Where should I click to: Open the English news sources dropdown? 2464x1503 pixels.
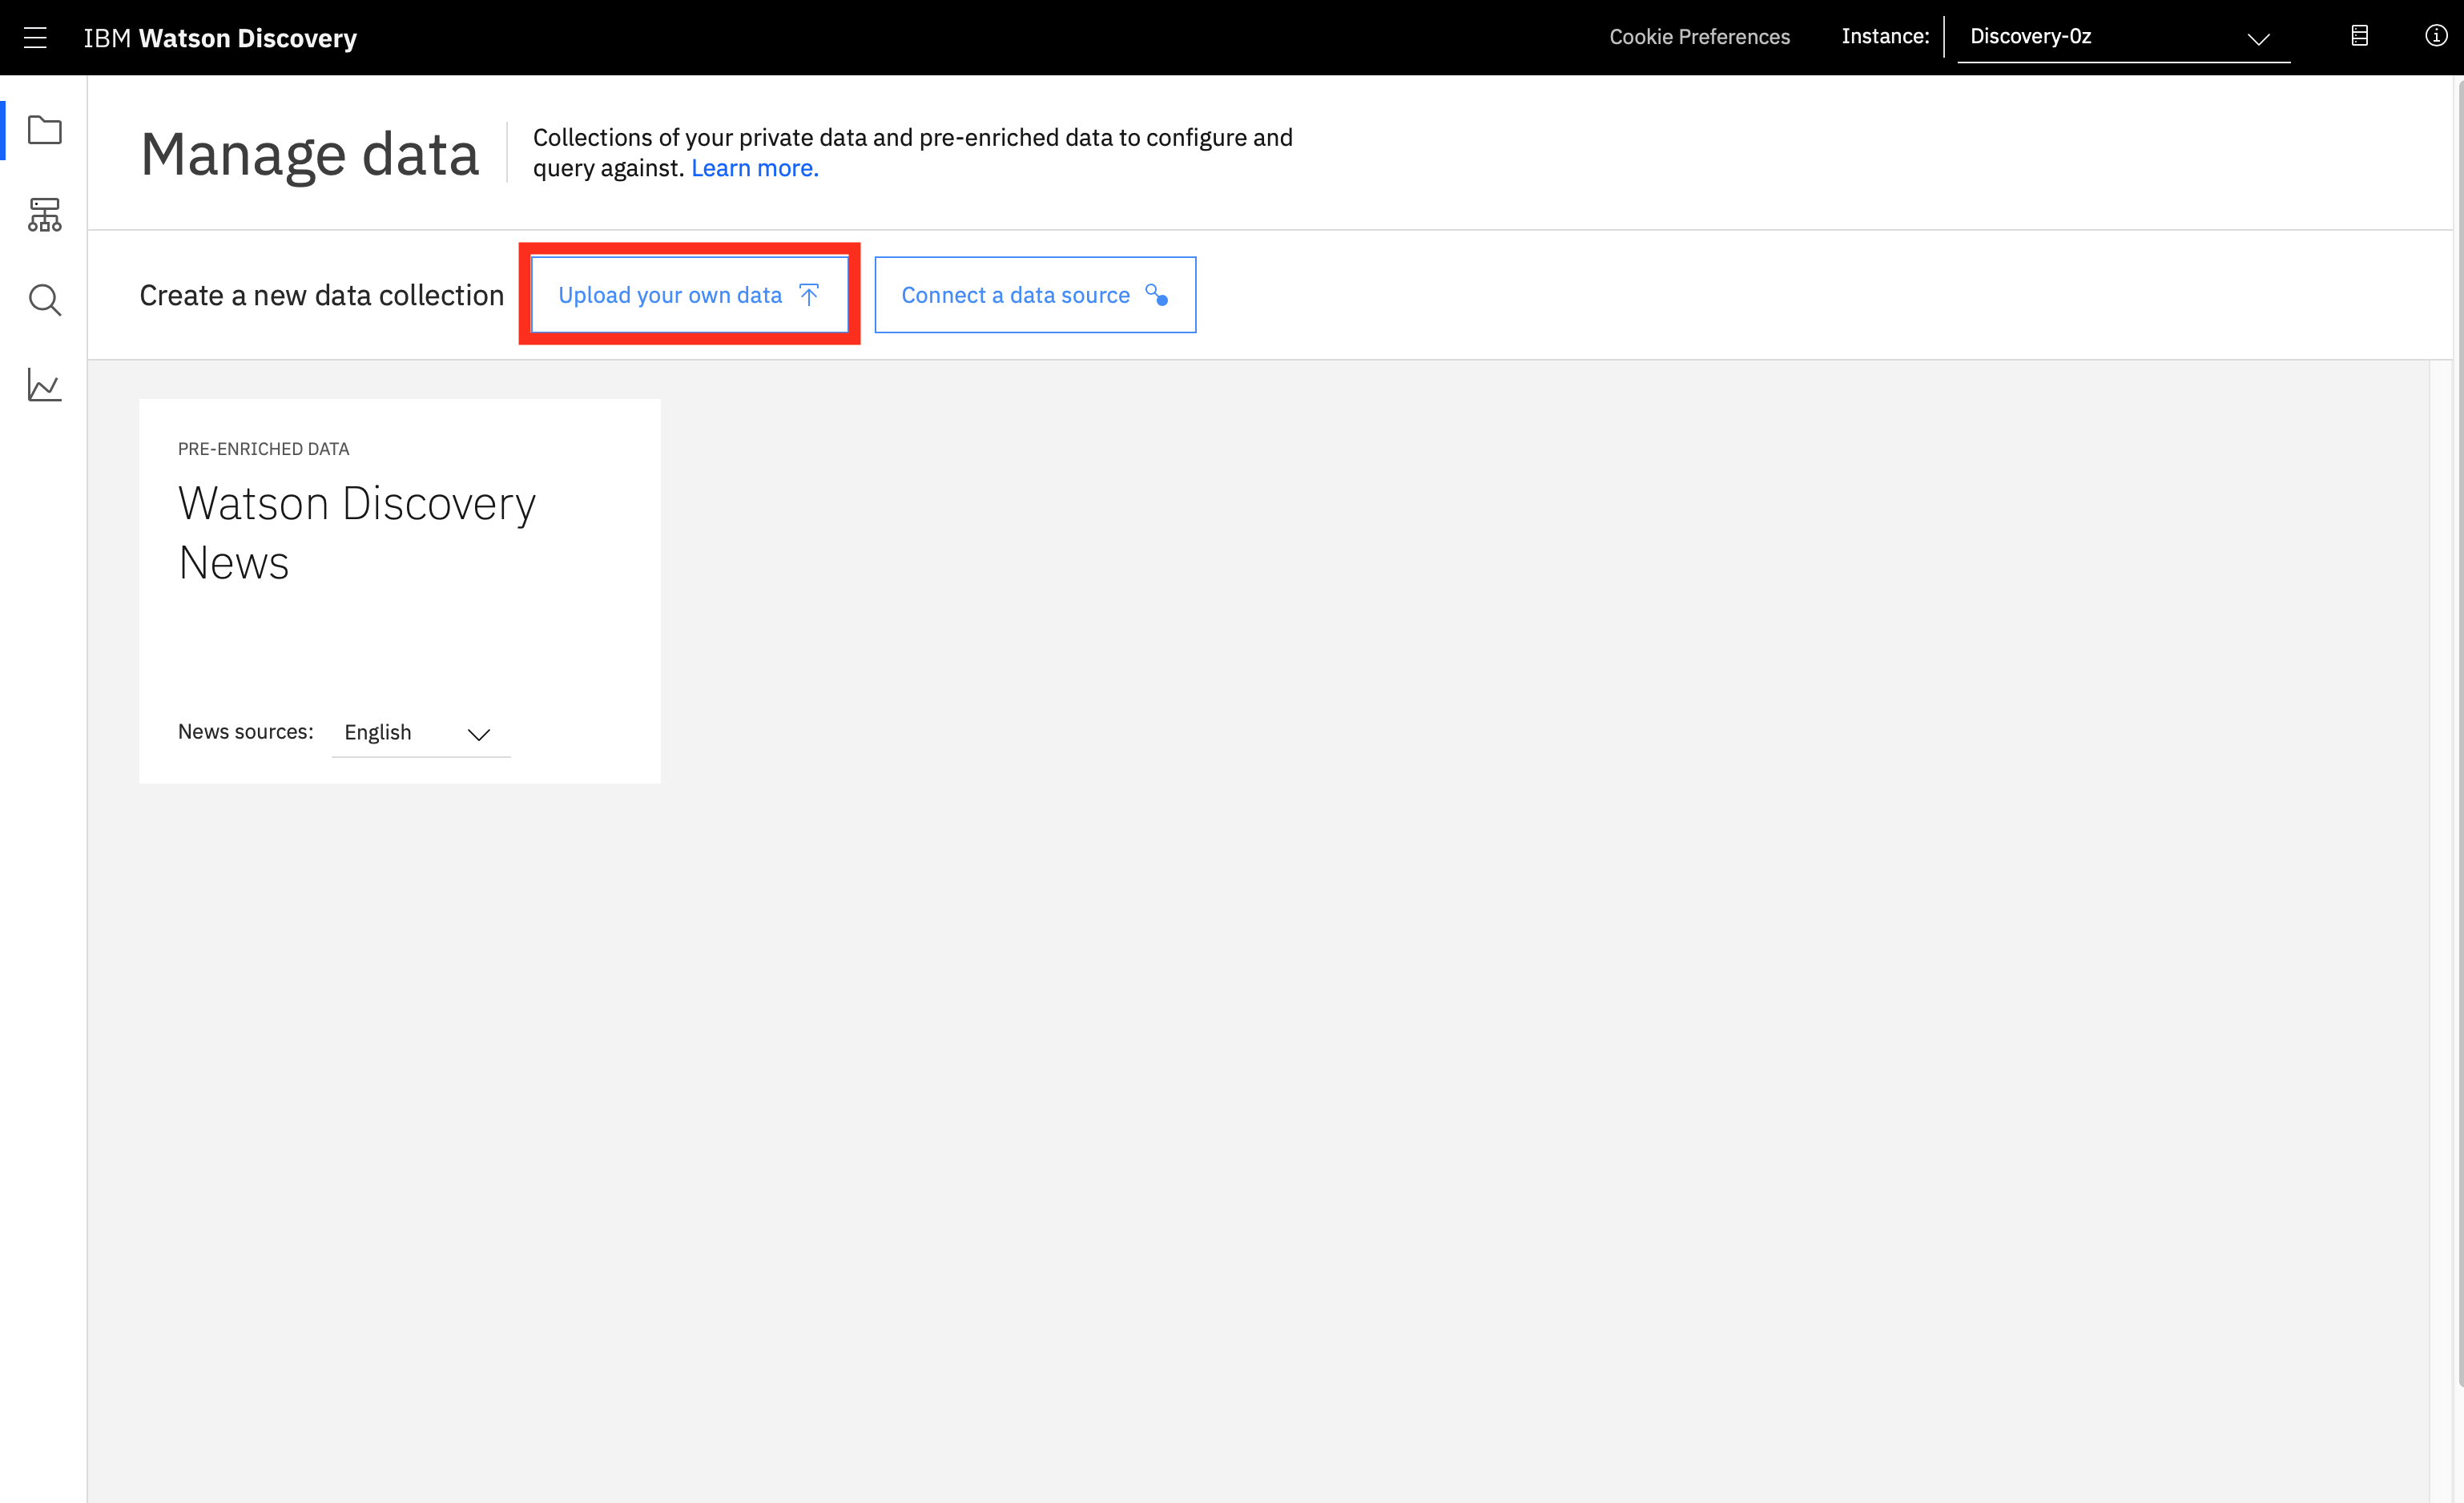pyautogui.click(x=420, y=733)
